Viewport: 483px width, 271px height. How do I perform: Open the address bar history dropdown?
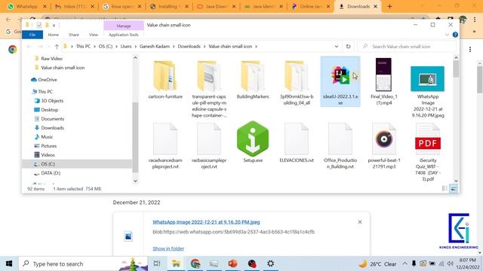coord(337,47)
